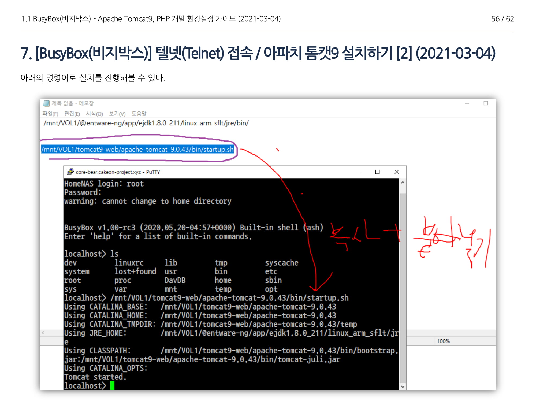This screenshot has height=402, width=536.
Task: Click the green cursor at the localhost prompt
Action: (x=112, y=385)
